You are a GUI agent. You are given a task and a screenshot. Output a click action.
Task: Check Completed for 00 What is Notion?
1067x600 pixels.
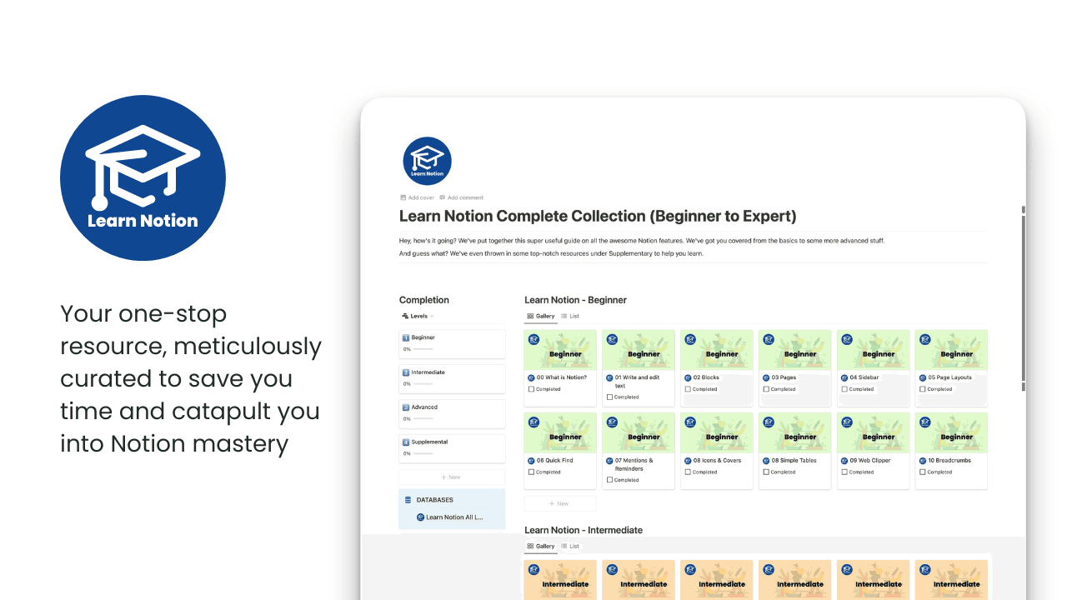pos(531,389)
